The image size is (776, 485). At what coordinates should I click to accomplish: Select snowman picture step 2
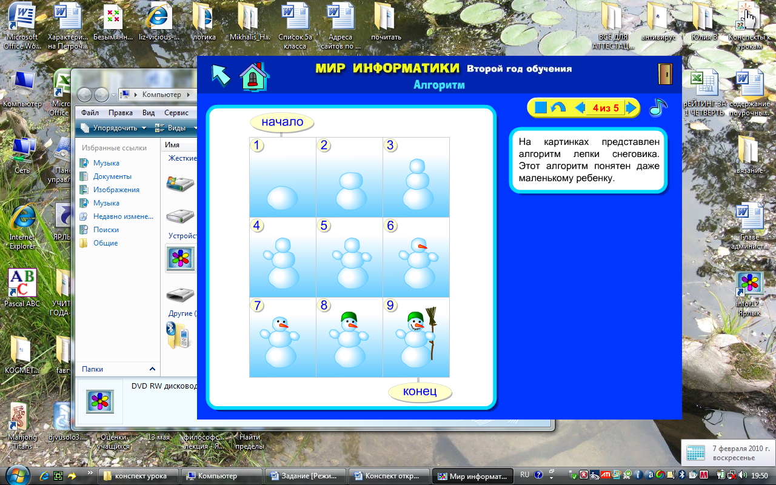(350, 177)
